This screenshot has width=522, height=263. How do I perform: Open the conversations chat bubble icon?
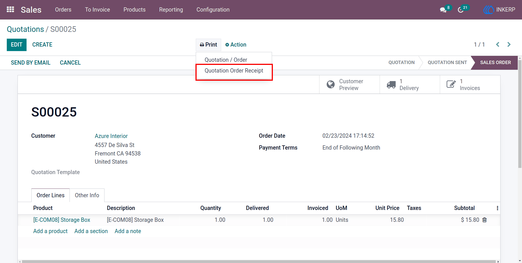[443, 10]
